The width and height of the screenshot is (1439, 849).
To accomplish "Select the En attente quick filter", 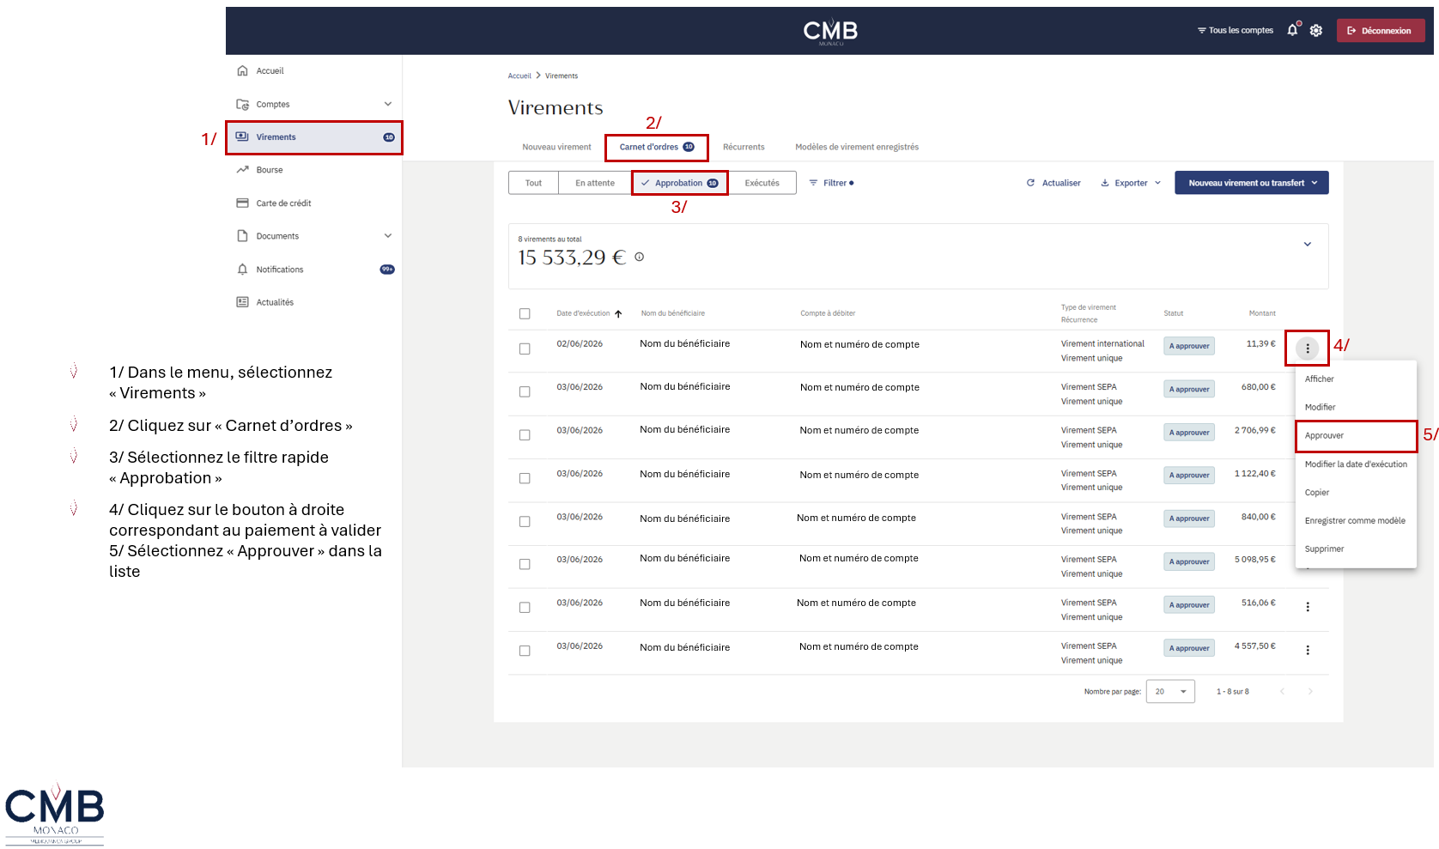I will [x=595, y=183].
